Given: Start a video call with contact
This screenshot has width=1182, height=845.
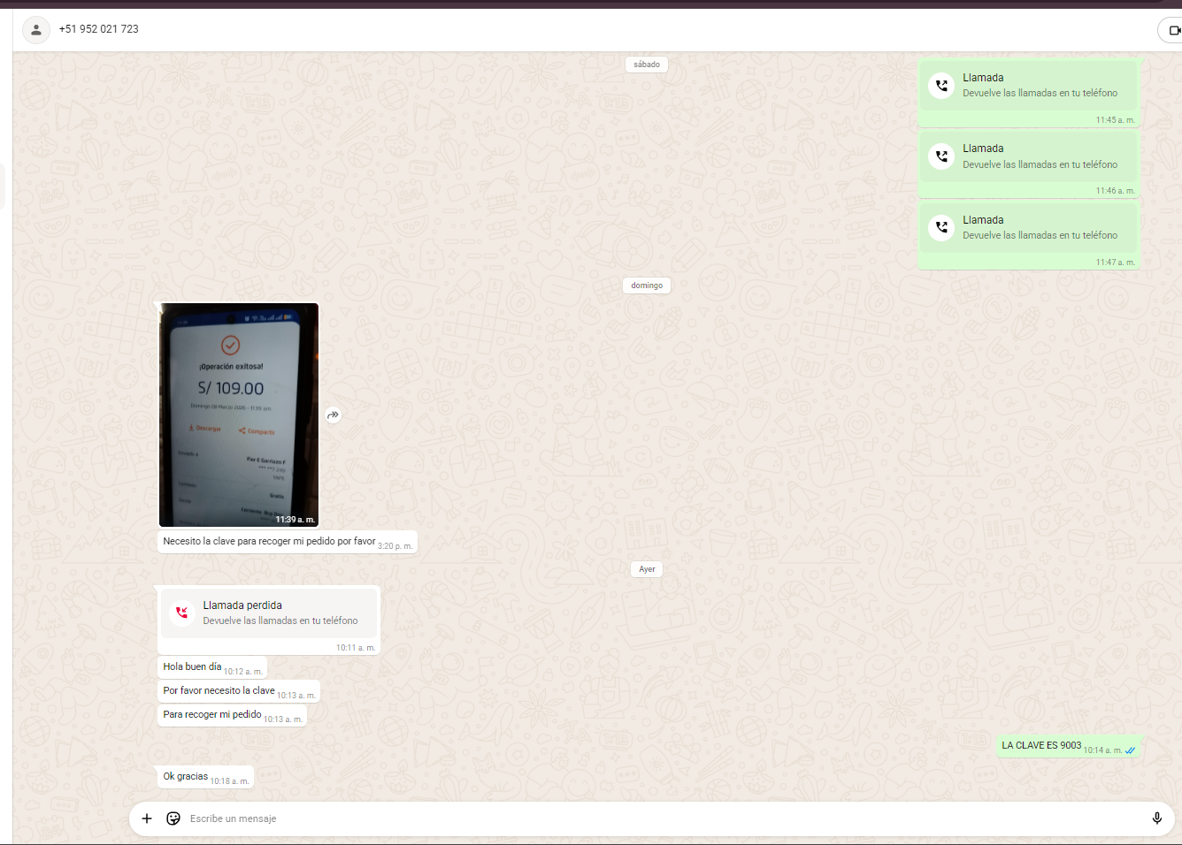Looking at the screenshot, I should 1172,30.
